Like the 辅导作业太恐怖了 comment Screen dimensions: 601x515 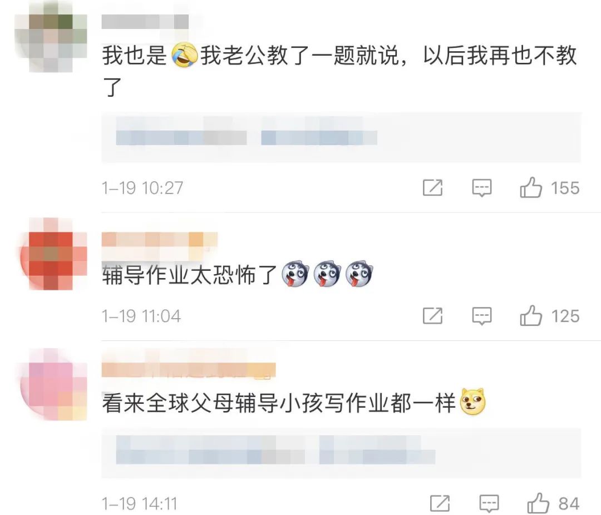(x=530, y=316)
